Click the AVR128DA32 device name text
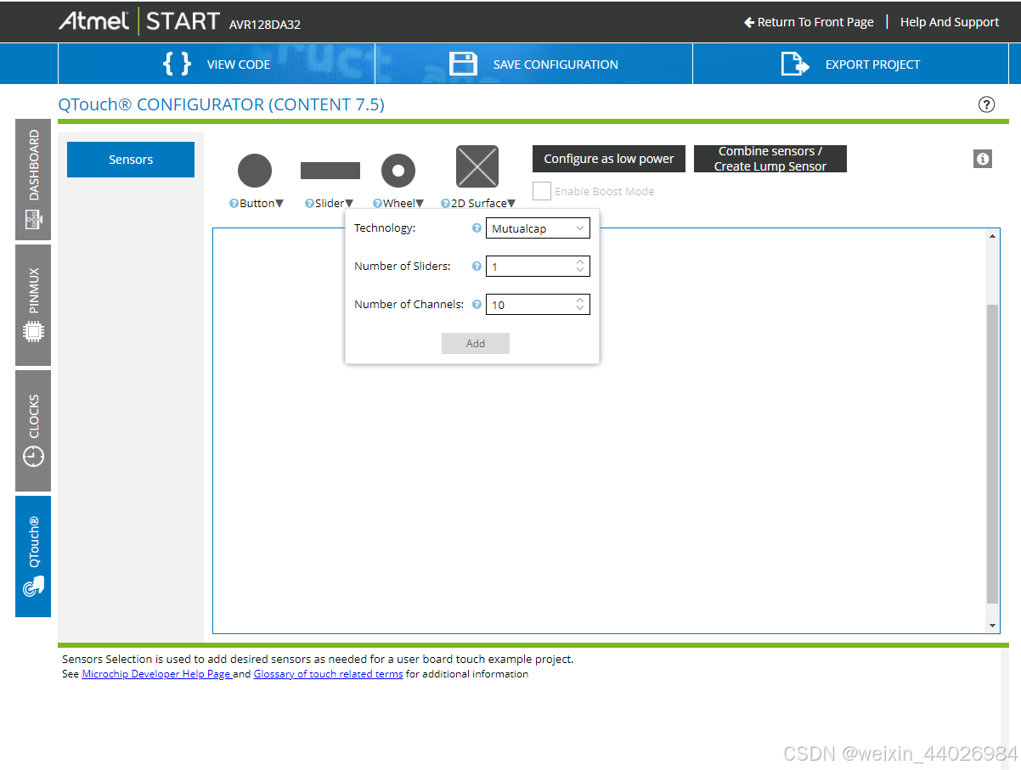 point(265,25)
